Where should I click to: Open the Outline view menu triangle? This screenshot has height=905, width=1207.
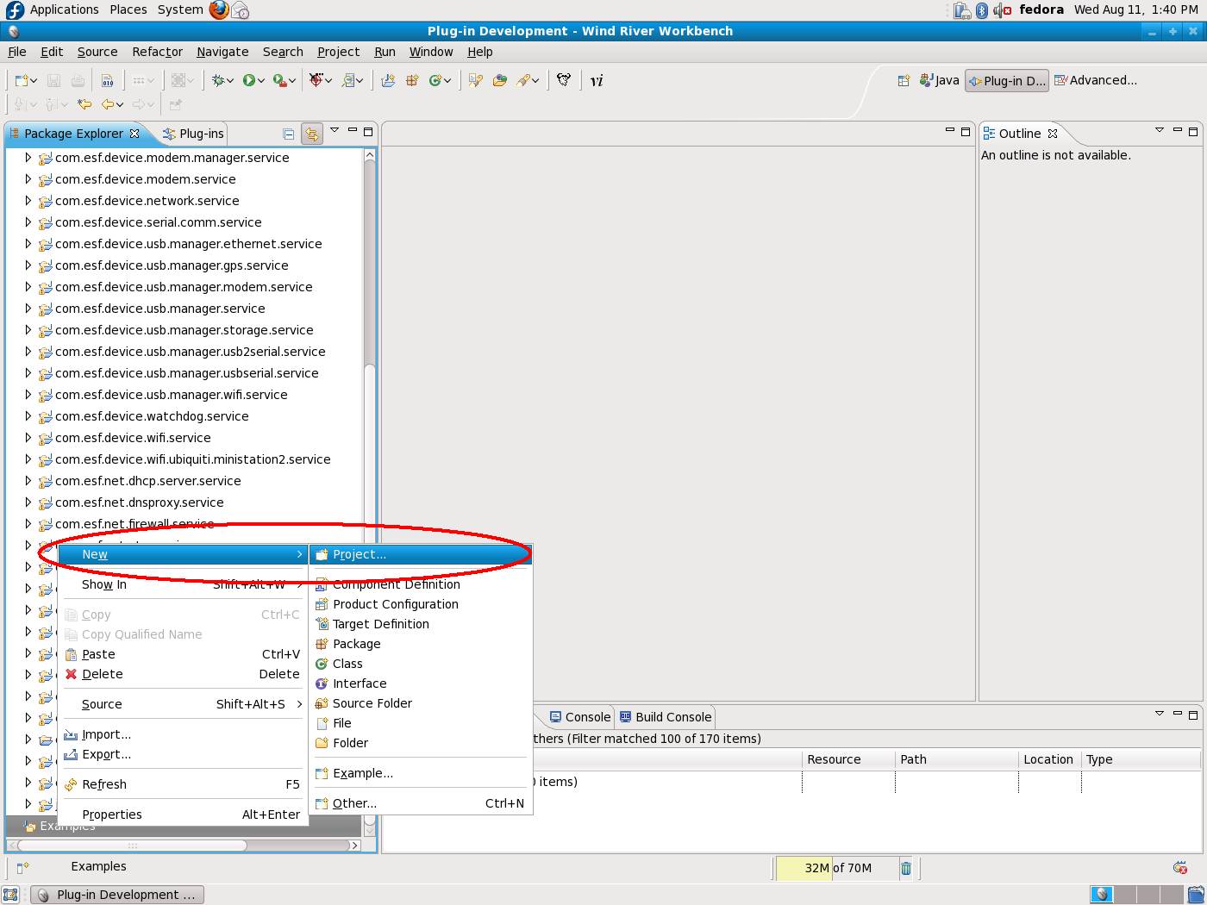(x=1160, y=131)
